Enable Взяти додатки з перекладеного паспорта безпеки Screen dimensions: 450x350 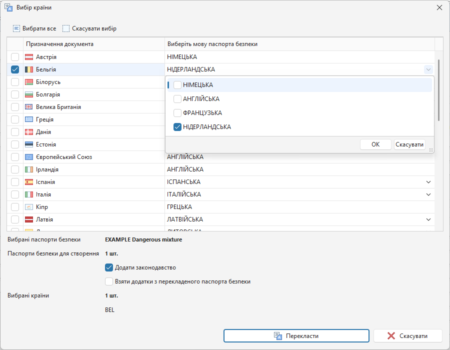tap(109, 281)
